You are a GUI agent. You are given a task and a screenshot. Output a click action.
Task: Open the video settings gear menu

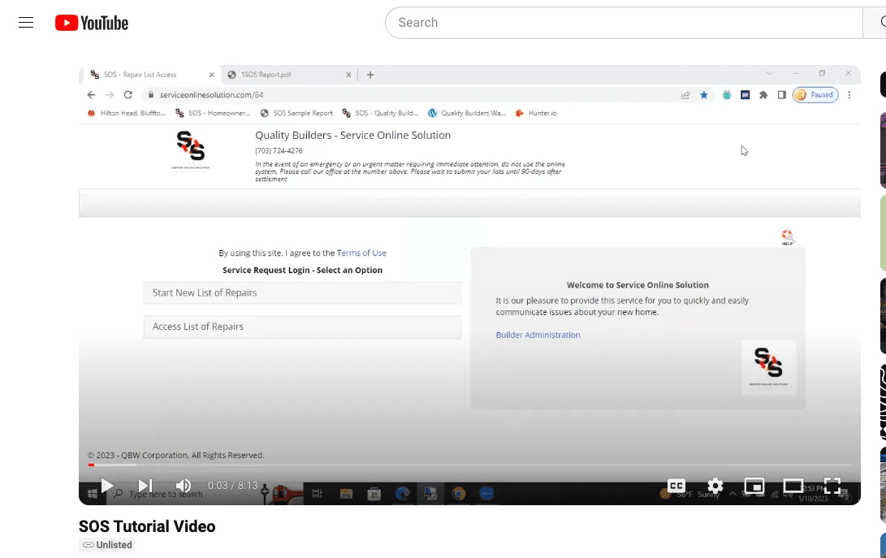click(715, 486)
